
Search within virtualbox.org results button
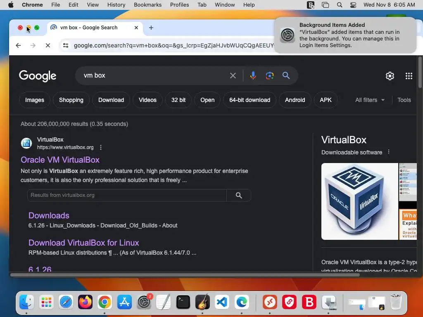tap(239, 195)
